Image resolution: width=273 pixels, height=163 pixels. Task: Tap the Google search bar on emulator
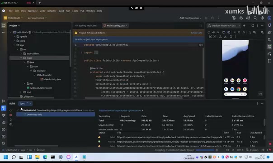[235, 94]
